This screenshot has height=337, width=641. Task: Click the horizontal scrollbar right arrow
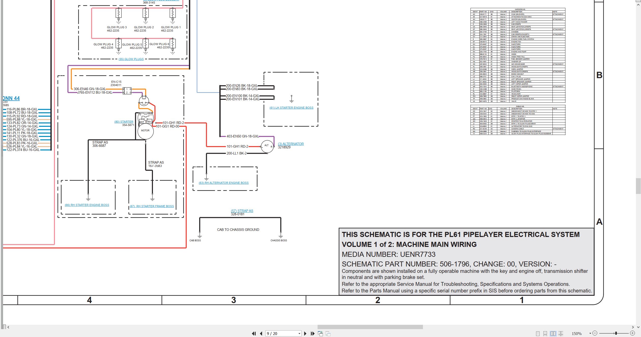633,327
